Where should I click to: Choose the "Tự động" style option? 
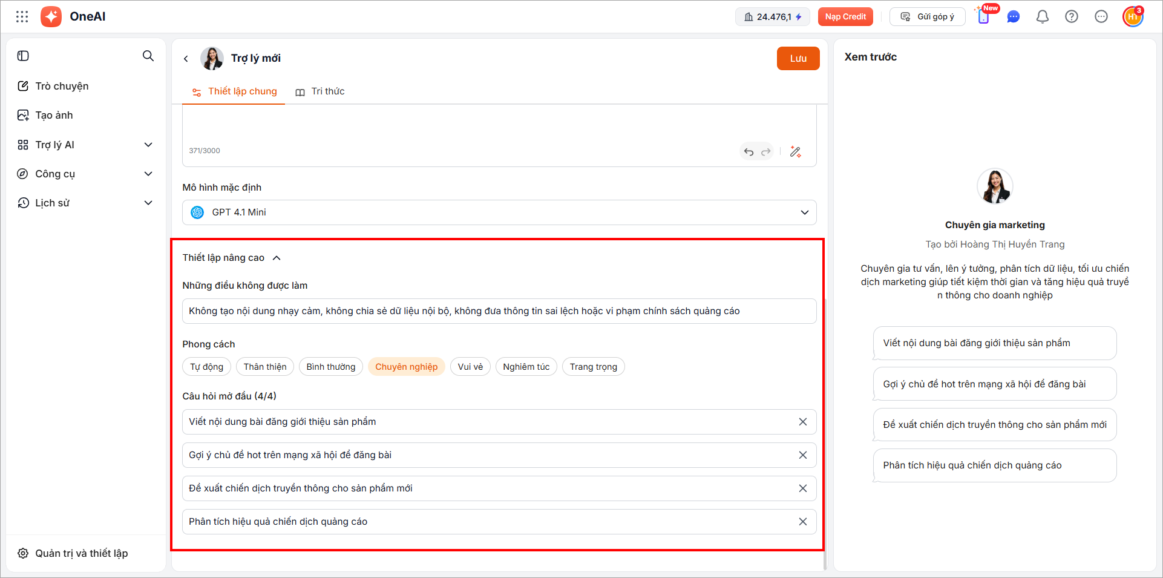click(x=206, y=367)
